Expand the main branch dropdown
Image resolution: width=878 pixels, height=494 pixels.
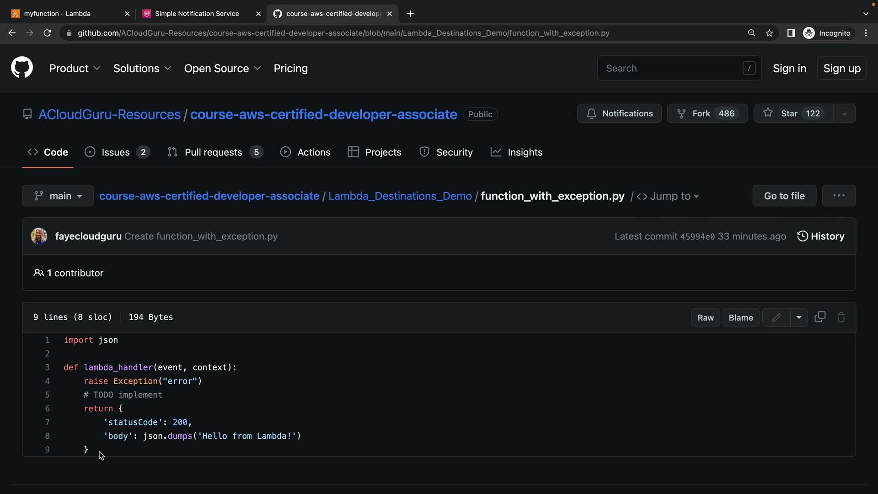58,196
